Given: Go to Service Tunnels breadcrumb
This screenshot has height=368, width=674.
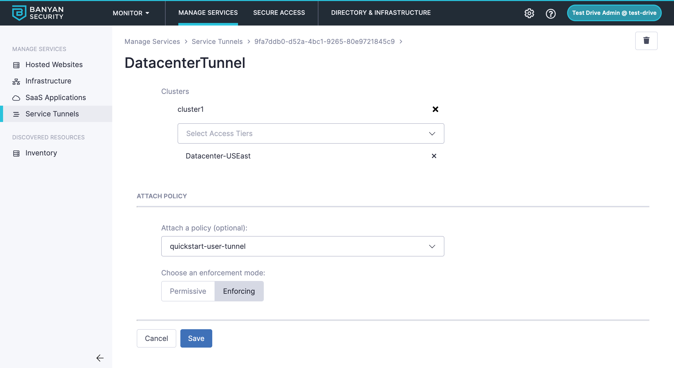Looking at the screenshot, I should [217, 42].
